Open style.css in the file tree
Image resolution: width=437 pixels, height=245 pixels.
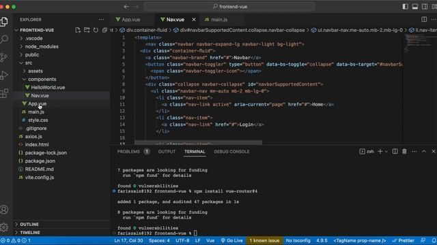38,120
